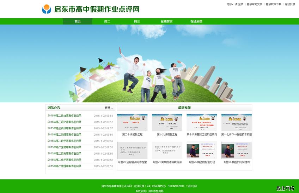Click the 站长统计 footer link
Viewport: 299px width, 193px height.
pyautogui.click(x=193, y=186)
